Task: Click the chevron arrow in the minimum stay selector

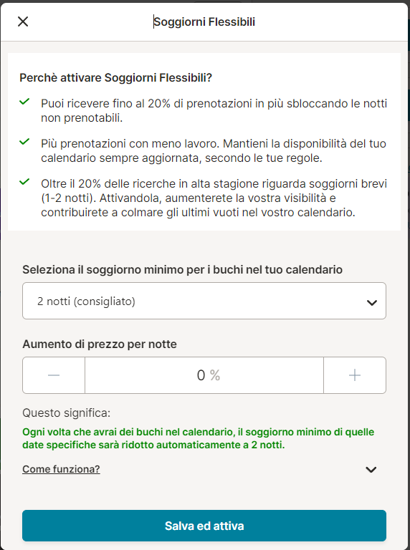Action: tap(371, 302)
